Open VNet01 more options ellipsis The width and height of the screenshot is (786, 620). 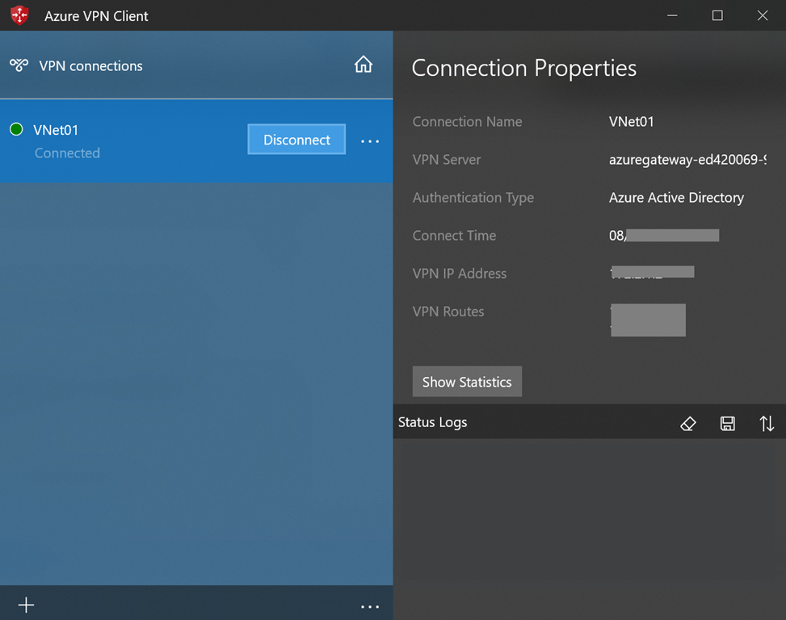click(x=370, y=142)
